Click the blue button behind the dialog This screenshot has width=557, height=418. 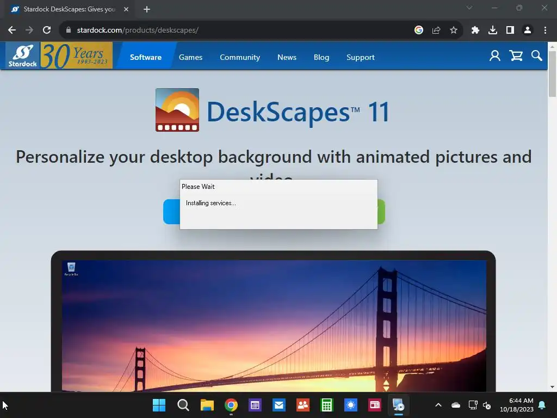pyautogui.click(x=171, y=212)
